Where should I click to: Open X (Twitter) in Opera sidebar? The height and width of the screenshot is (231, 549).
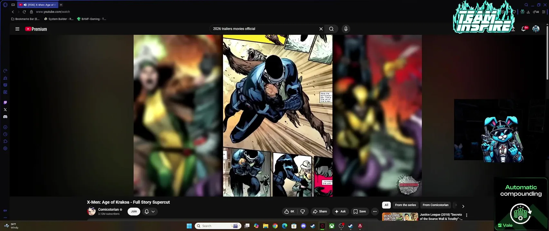[x=5, y=110]
